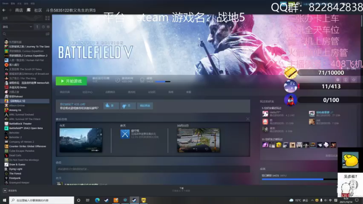
Task: Open the 商店 store tab
Action: (x=19, y=10)
